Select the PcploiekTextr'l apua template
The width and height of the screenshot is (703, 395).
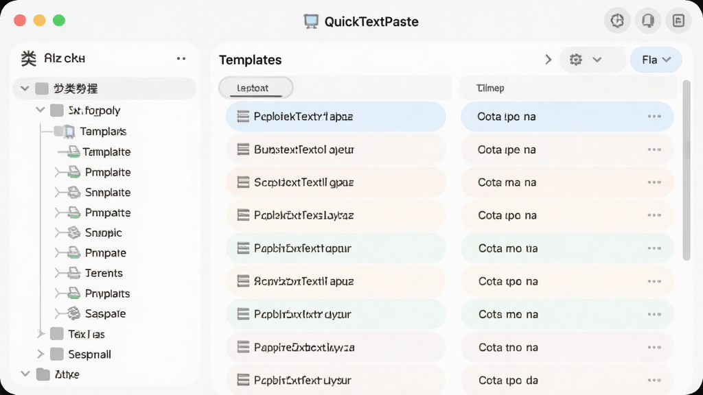tap(336, 117)
